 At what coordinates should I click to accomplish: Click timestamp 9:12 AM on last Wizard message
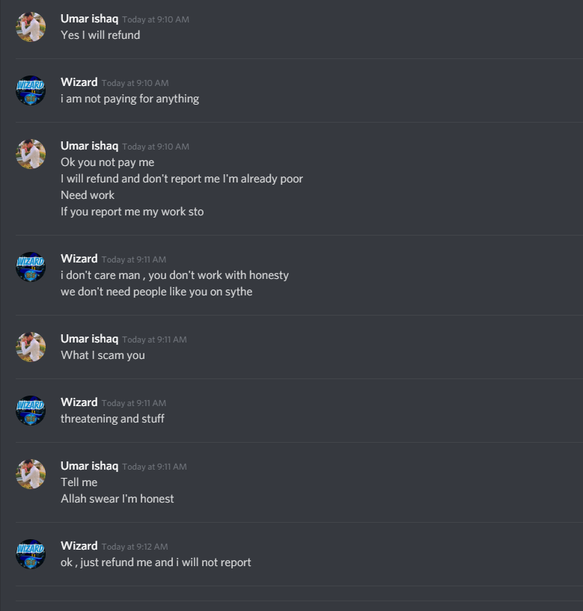click(x=135, y=547)
